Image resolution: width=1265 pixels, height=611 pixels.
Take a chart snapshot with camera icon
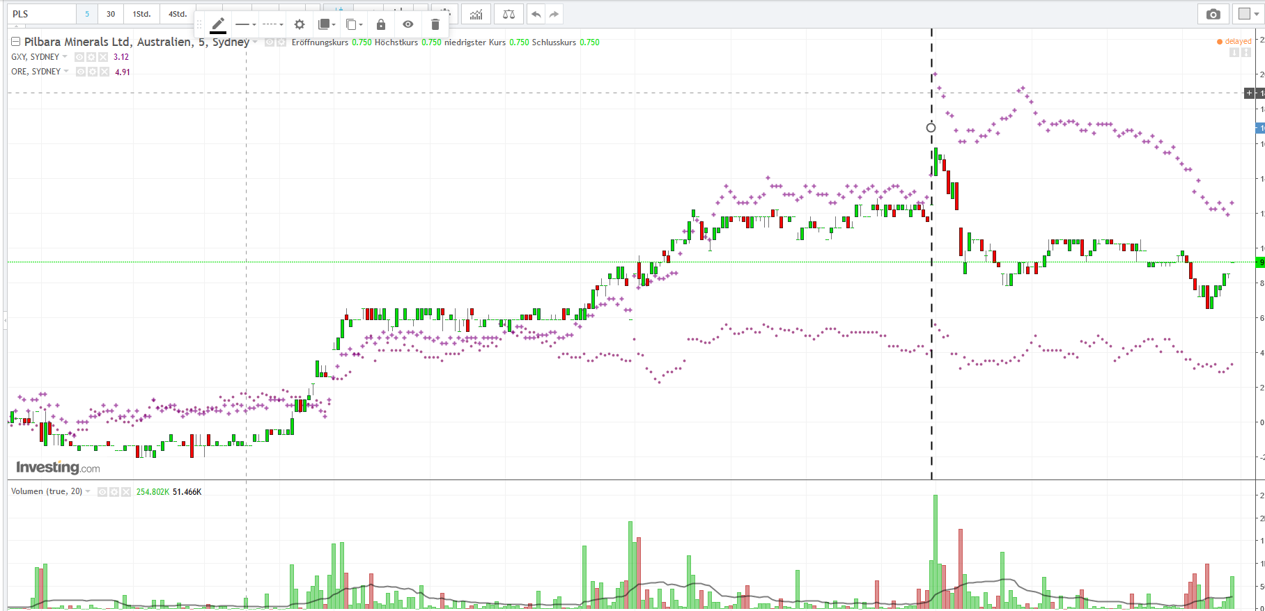1213,14
